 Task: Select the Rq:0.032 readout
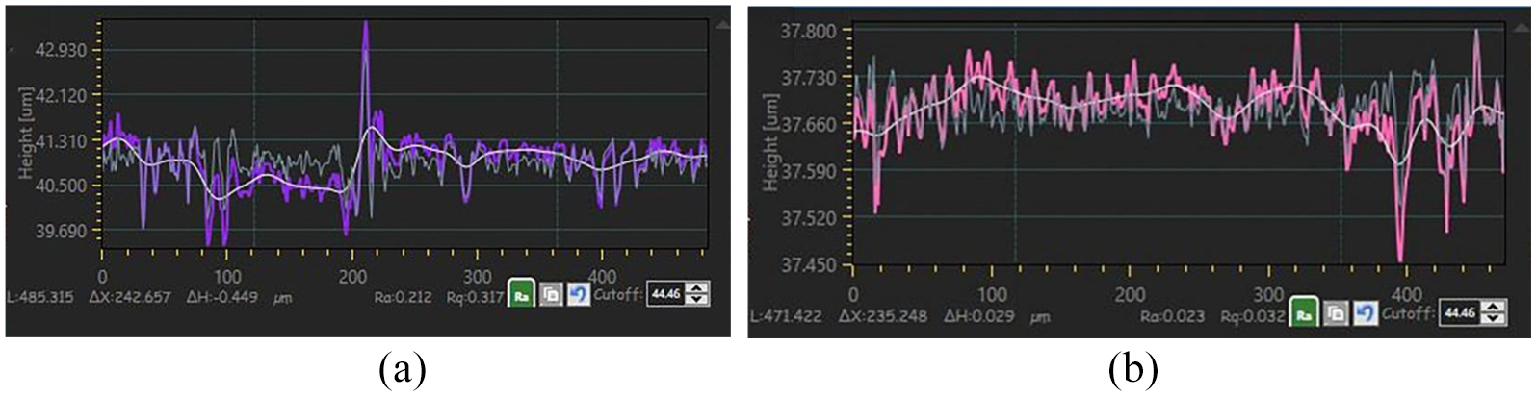click(1252, 316)
